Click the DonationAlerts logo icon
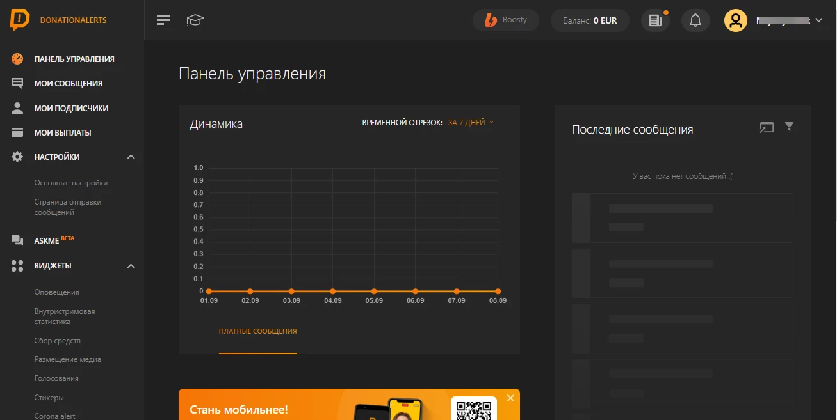Viewport: 837px width, 420px height. [20, 20]
